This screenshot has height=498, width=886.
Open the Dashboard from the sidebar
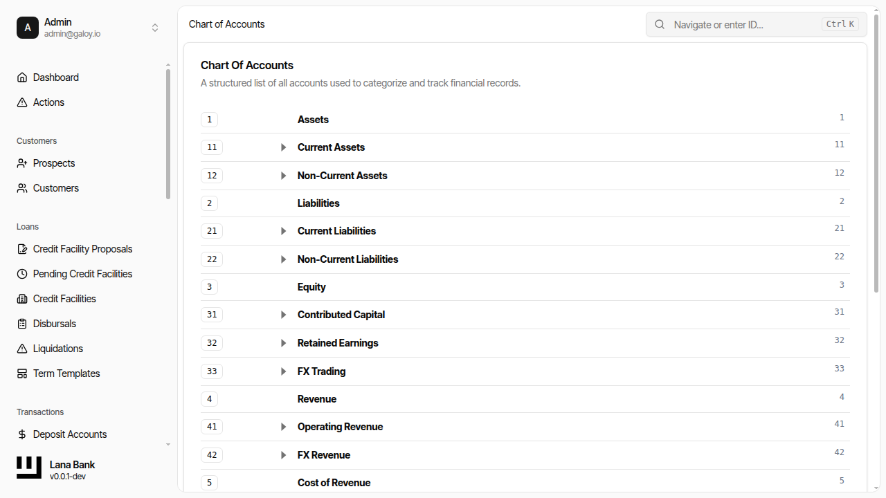(21, 77)
